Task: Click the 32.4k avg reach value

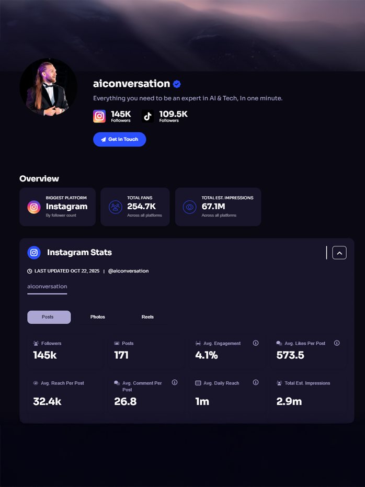Action: 47,402
